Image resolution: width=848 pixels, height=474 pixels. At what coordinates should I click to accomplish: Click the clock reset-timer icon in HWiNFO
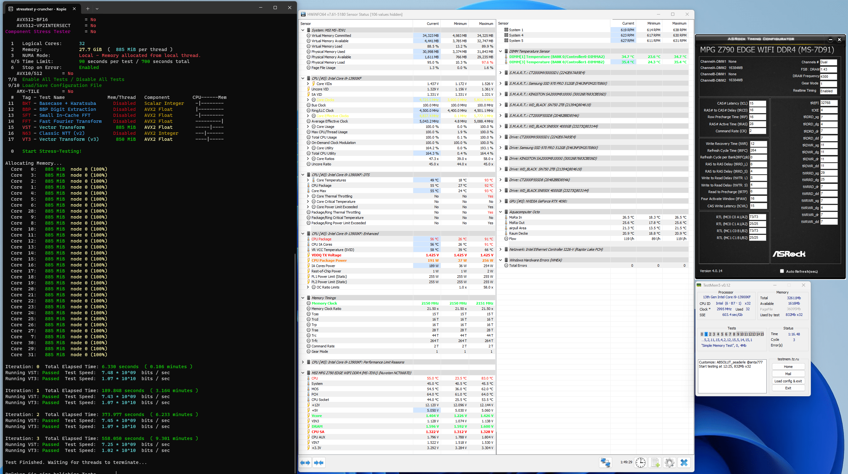tap(640, 462)
